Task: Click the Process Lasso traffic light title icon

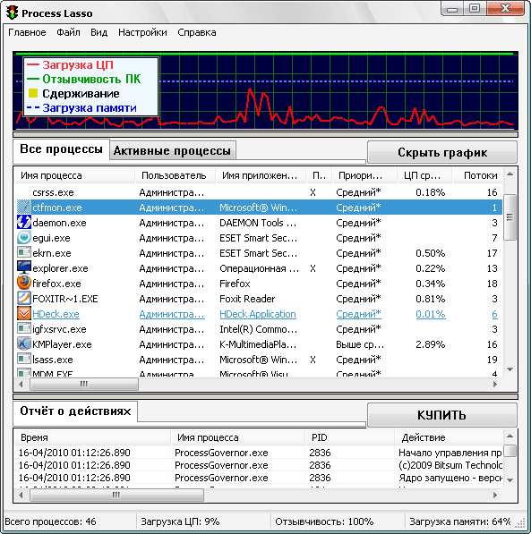Action: pyautogui.click(x=13, y=13)
